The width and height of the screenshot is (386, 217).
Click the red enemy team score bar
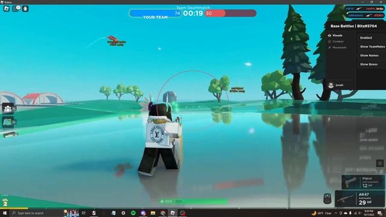230,13
